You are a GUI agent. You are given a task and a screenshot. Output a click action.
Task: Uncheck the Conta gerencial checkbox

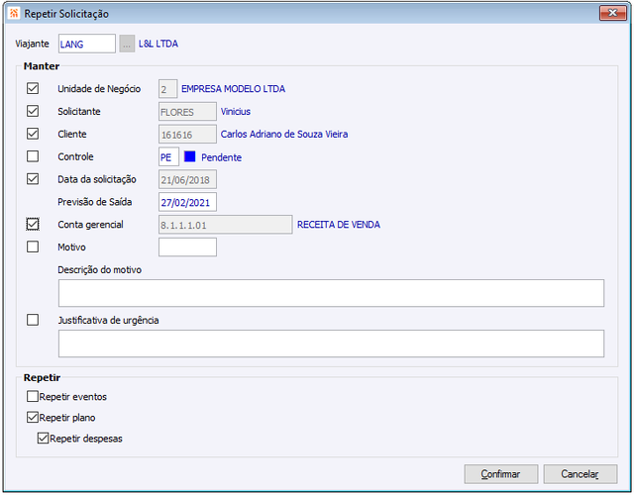tap(33, 224)
